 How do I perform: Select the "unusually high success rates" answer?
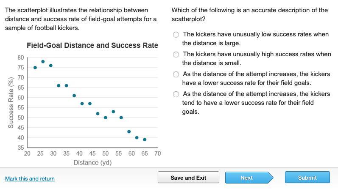[176, 55]
